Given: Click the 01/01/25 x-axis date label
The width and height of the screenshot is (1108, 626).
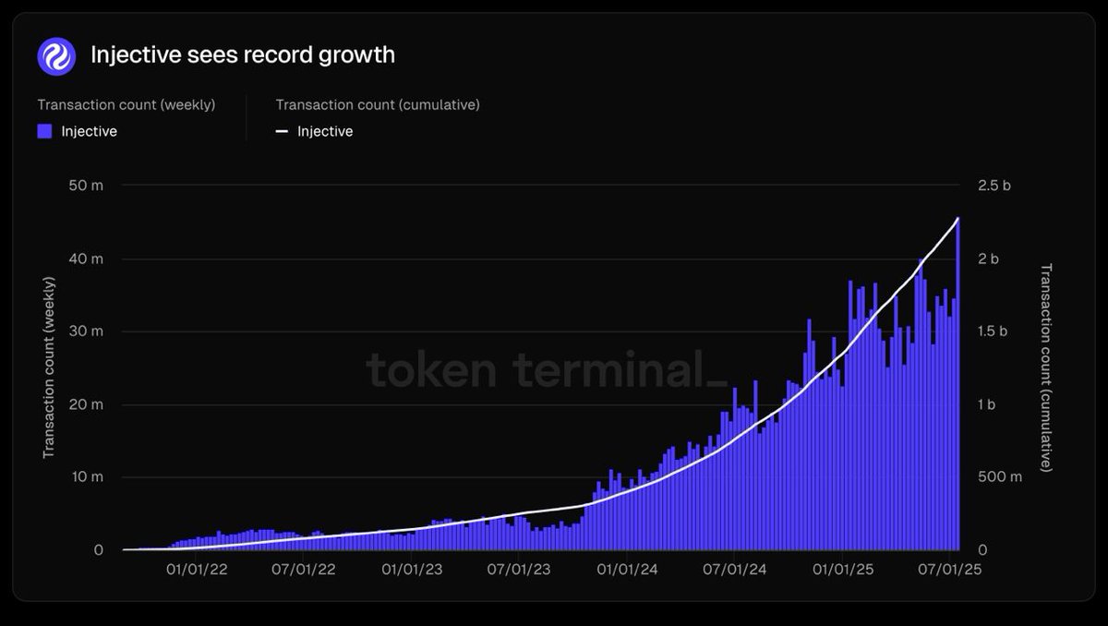Looking at the screenshot, I should point(842,570).
